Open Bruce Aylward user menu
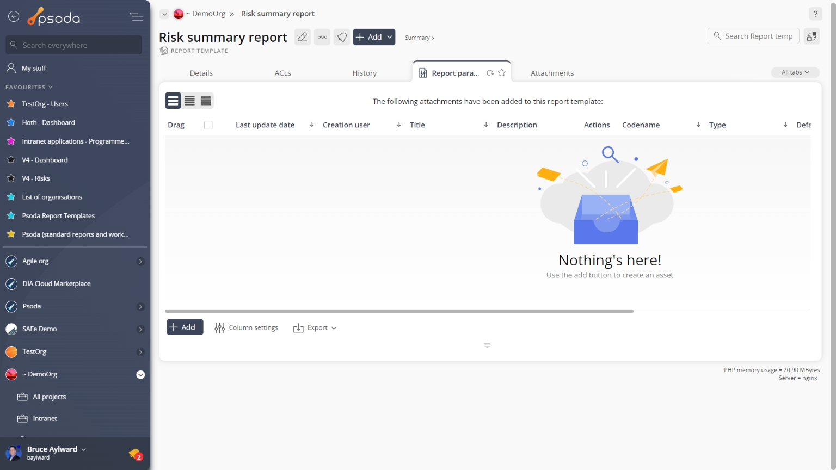 (x=57, y=449)
